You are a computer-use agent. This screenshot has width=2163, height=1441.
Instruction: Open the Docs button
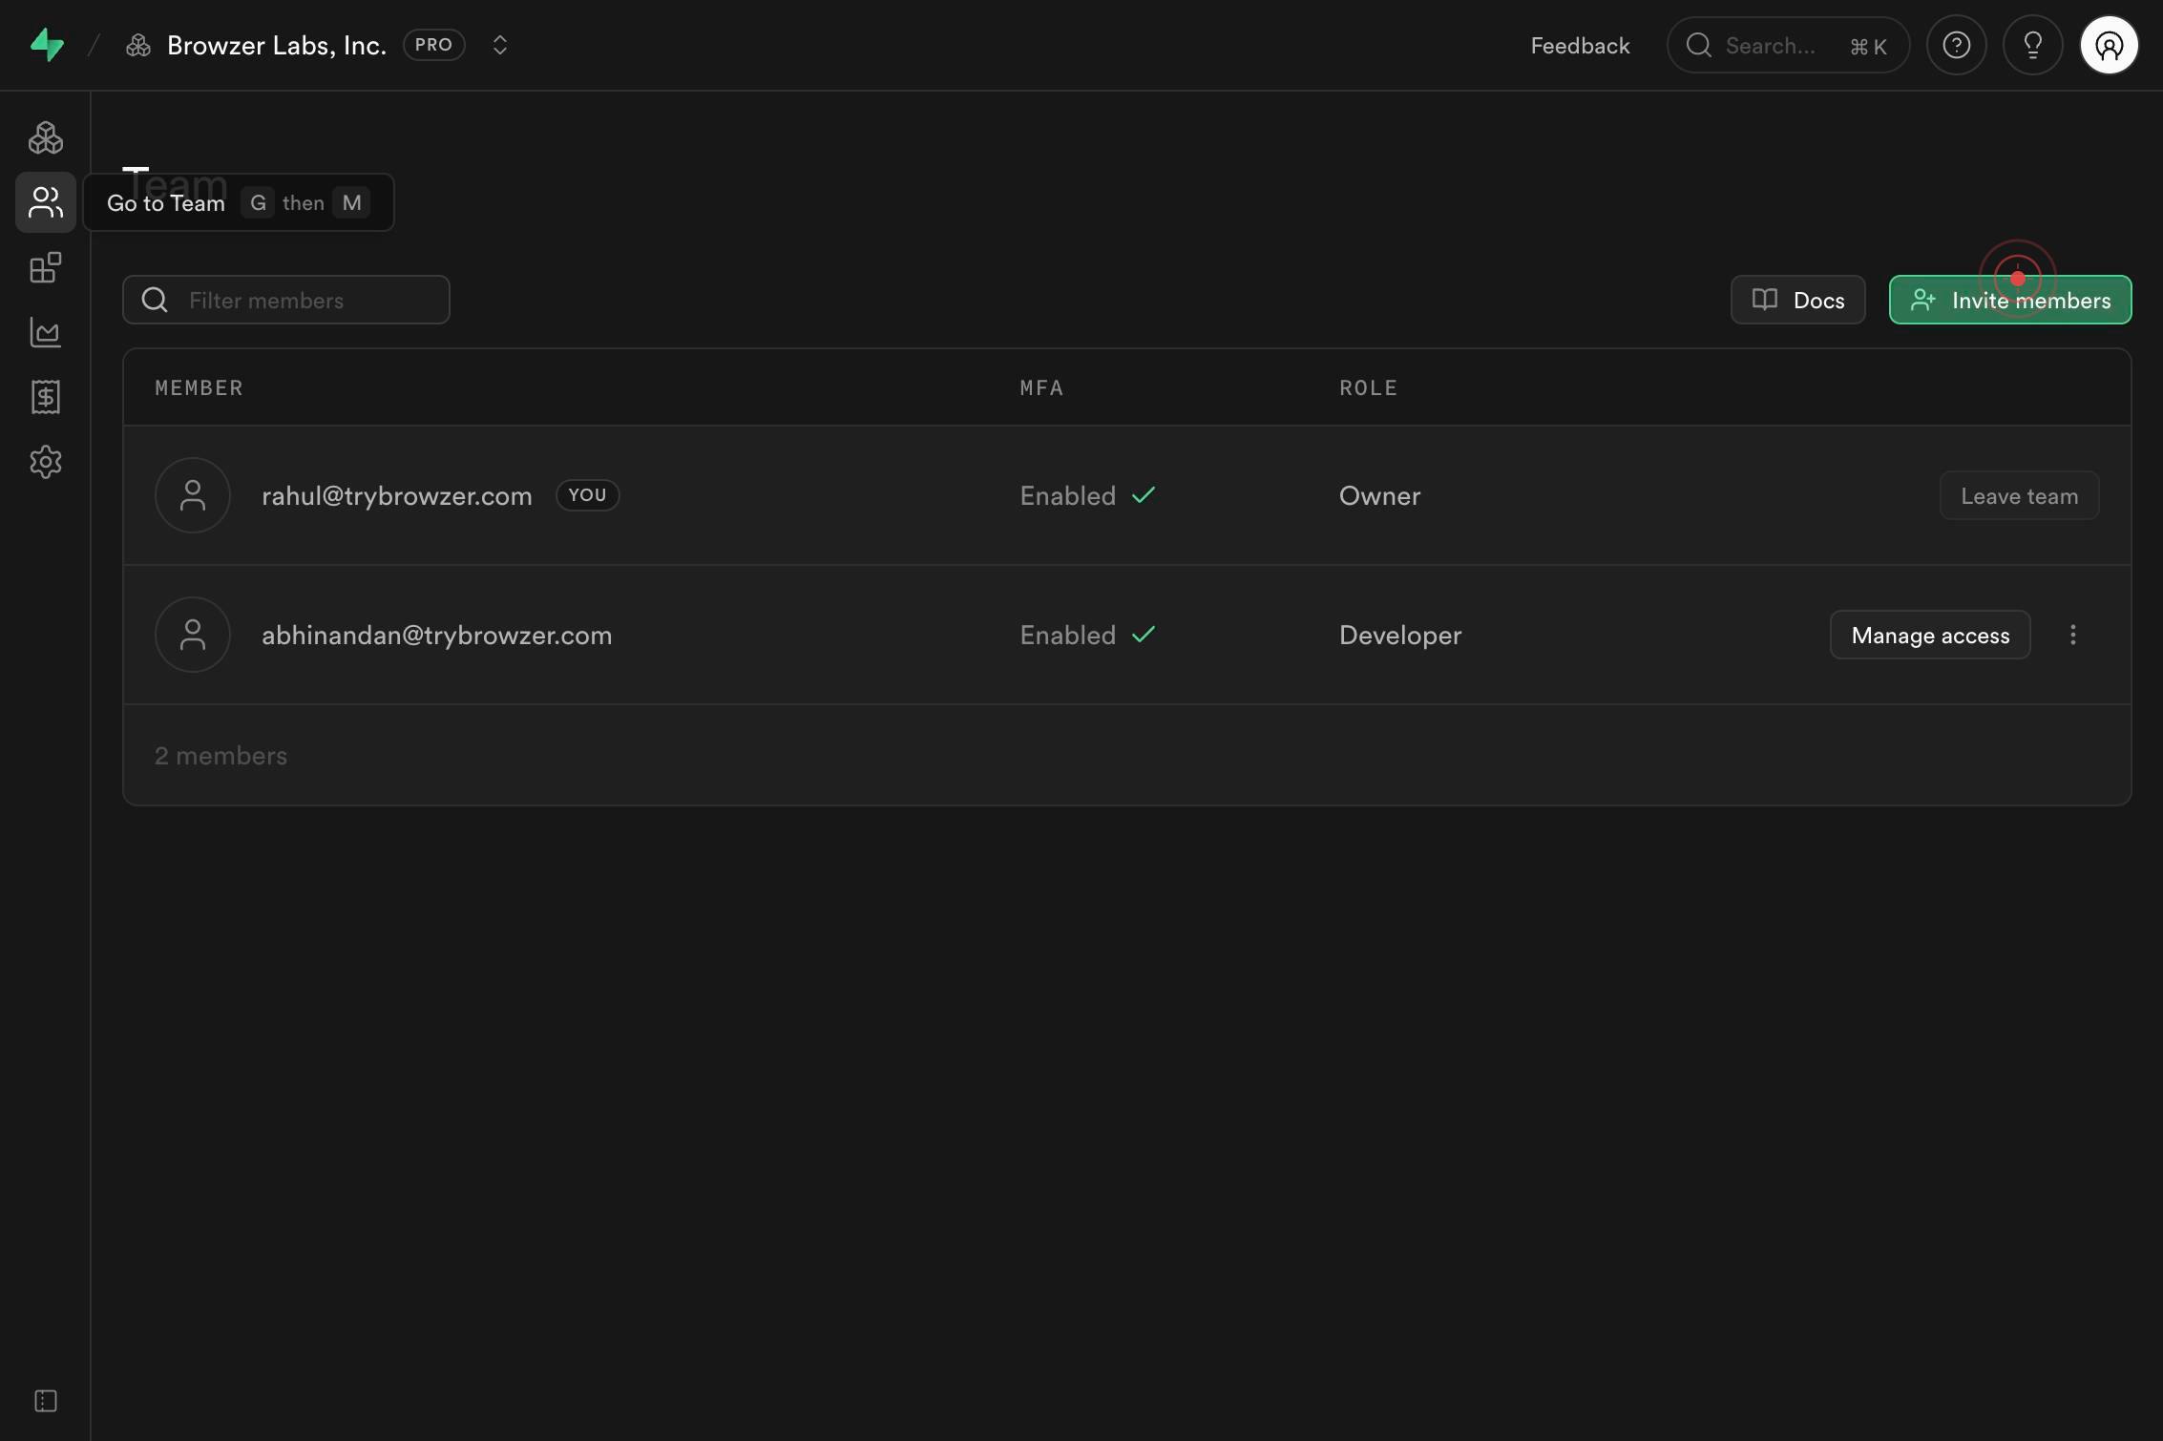tap(1798, 300)
